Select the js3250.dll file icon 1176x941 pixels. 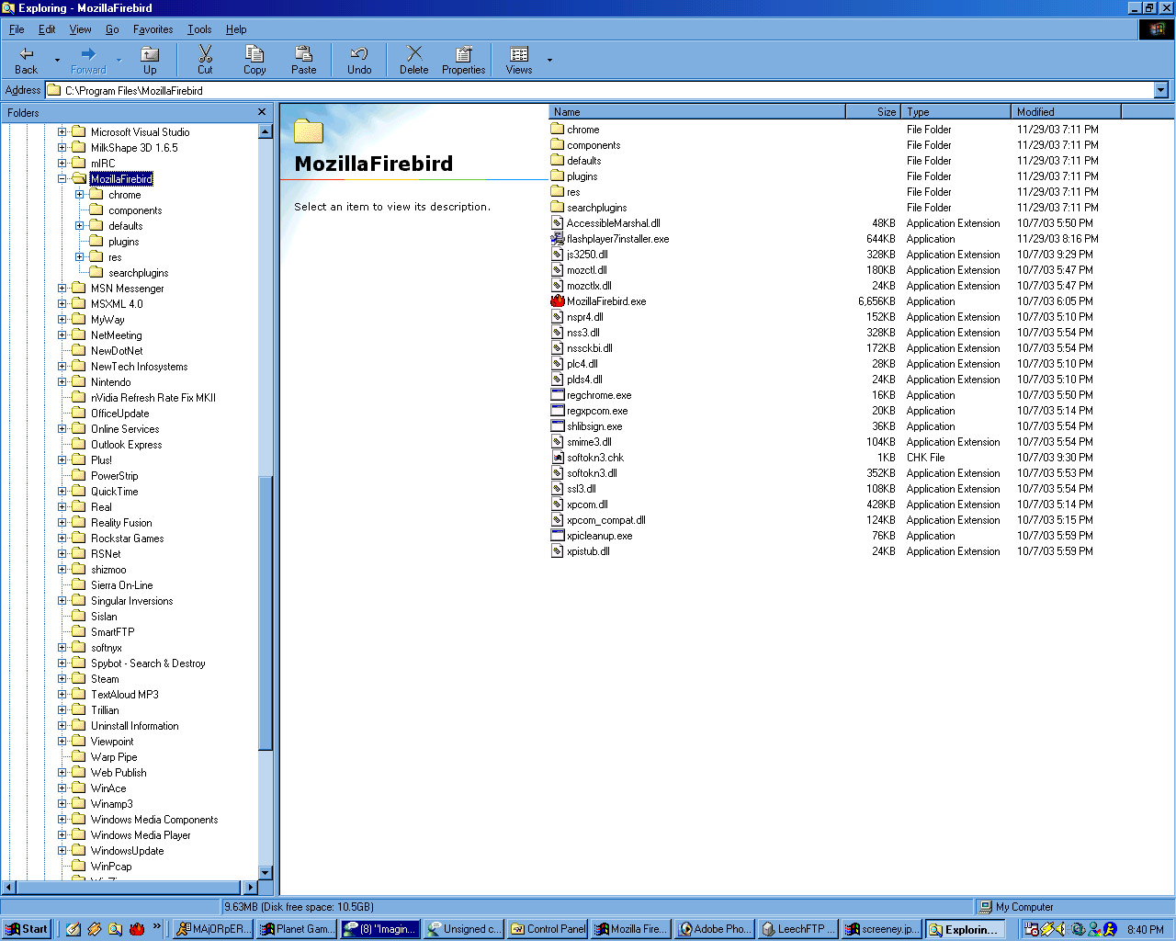[558, 255]
